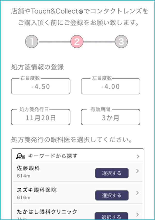The width and height of the screenshot is (155, 220).
Task: Select the たかはし眼科クリニック list entry
Action: (x=47, y=212)
